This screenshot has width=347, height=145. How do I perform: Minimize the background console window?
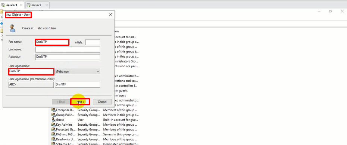pos(319,11)
